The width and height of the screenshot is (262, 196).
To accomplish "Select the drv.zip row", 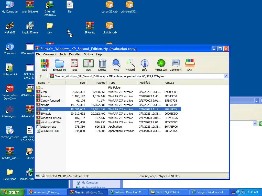I will (x=108, y=105).
